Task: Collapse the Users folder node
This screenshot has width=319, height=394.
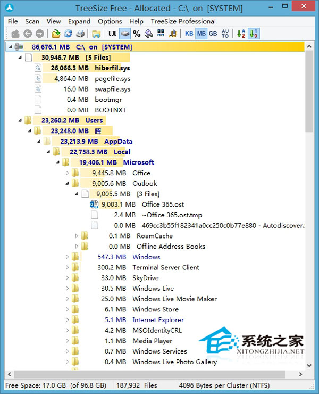Action: pyautogui.click(x=20, y=120)
